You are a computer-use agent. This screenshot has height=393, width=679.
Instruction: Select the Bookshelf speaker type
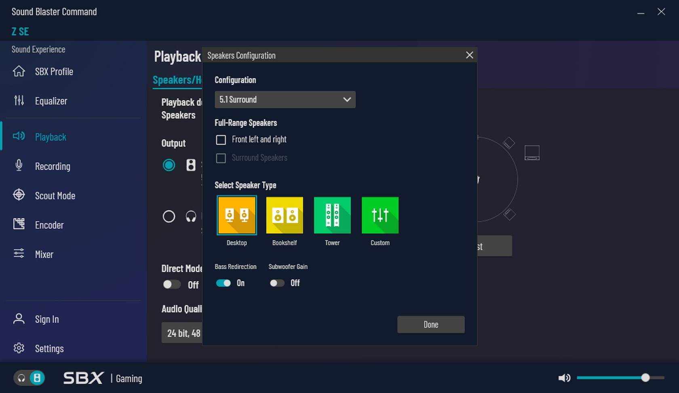285,215
